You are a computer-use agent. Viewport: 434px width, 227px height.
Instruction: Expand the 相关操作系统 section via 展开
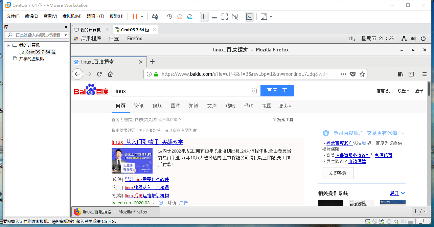click(x=397, y=193)
